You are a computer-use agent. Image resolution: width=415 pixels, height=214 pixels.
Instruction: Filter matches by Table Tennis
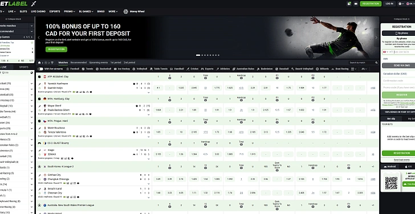(x=158, y=69)
